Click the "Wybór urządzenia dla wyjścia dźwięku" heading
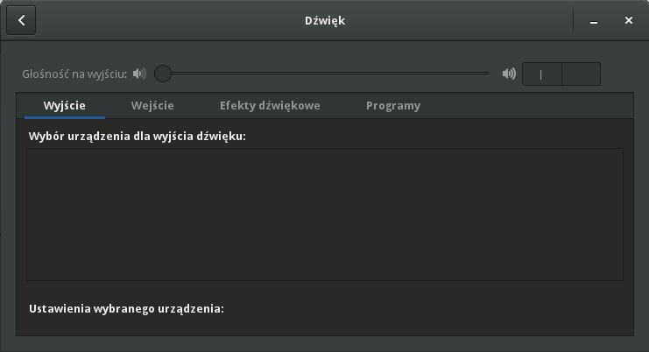Screen dimensions: 649x352 137,137
